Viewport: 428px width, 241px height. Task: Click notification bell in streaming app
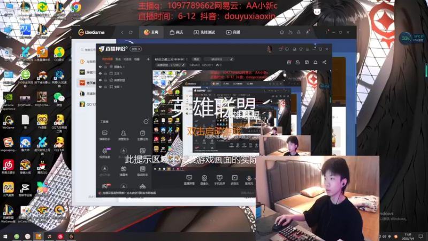[x=315, y=62]
